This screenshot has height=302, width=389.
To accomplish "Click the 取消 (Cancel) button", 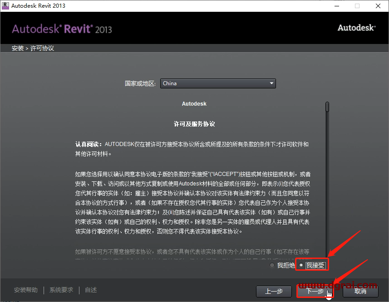I will (360, 291).
